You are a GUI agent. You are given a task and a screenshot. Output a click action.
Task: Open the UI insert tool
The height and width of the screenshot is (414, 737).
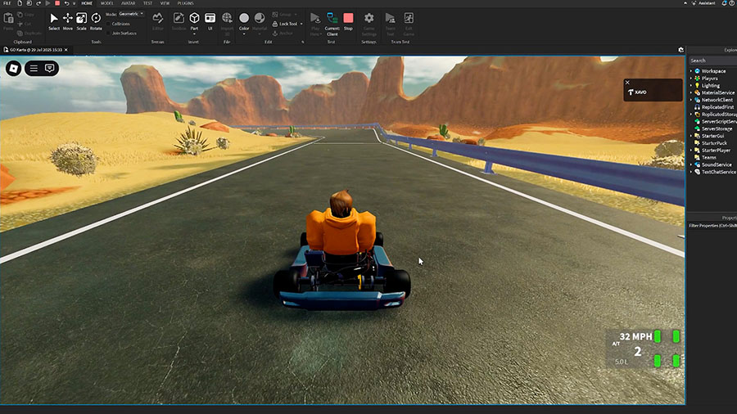point(210,21)
